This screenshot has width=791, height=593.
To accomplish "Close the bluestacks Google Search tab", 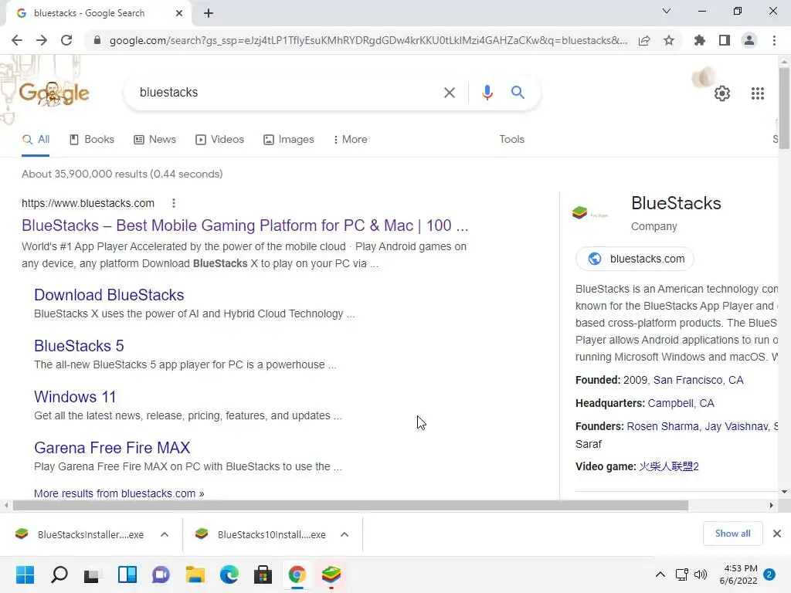I will click(x=178, y=13).
